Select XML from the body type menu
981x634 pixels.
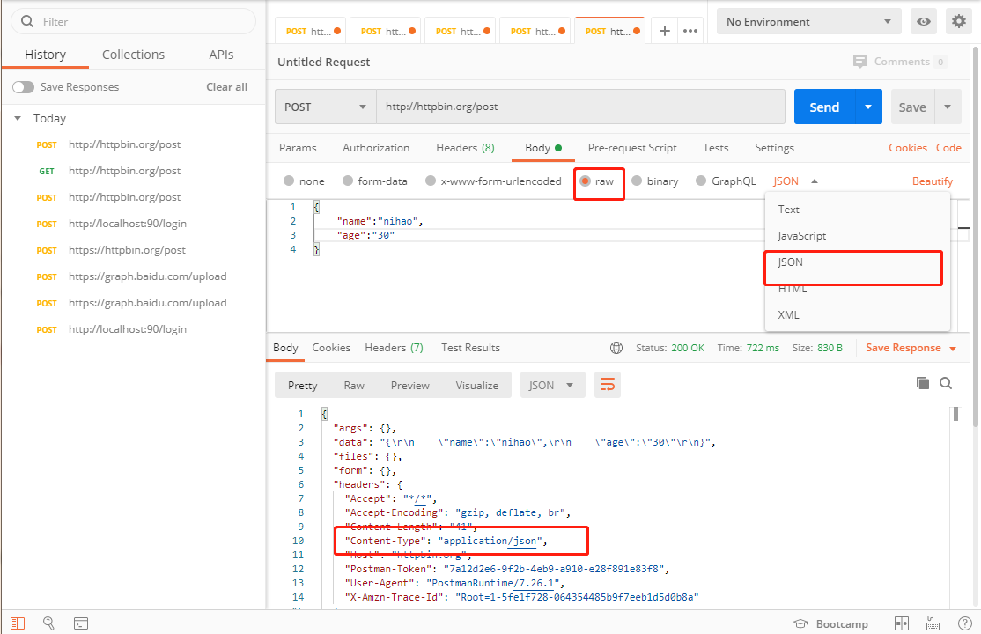pos(789,315)
